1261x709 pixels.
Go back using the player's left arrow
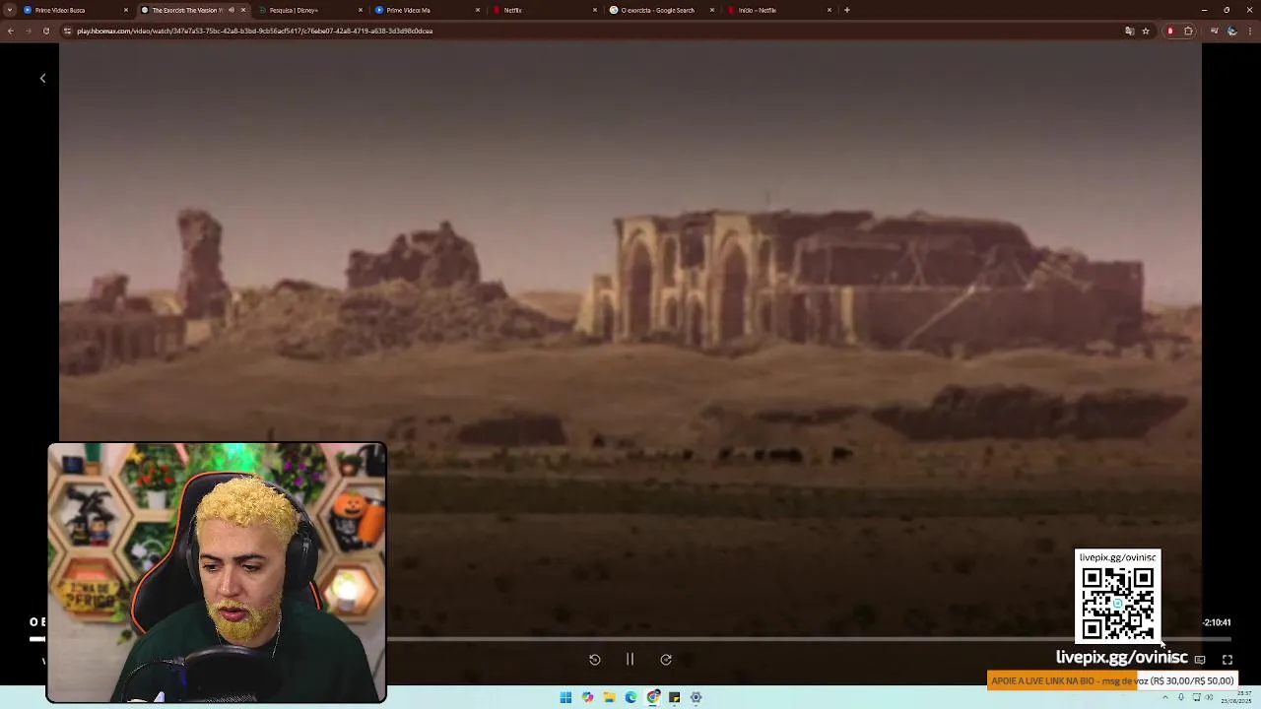tap(42, 78)
